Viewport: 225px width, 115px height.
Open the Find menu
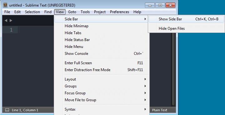point(48,12)
